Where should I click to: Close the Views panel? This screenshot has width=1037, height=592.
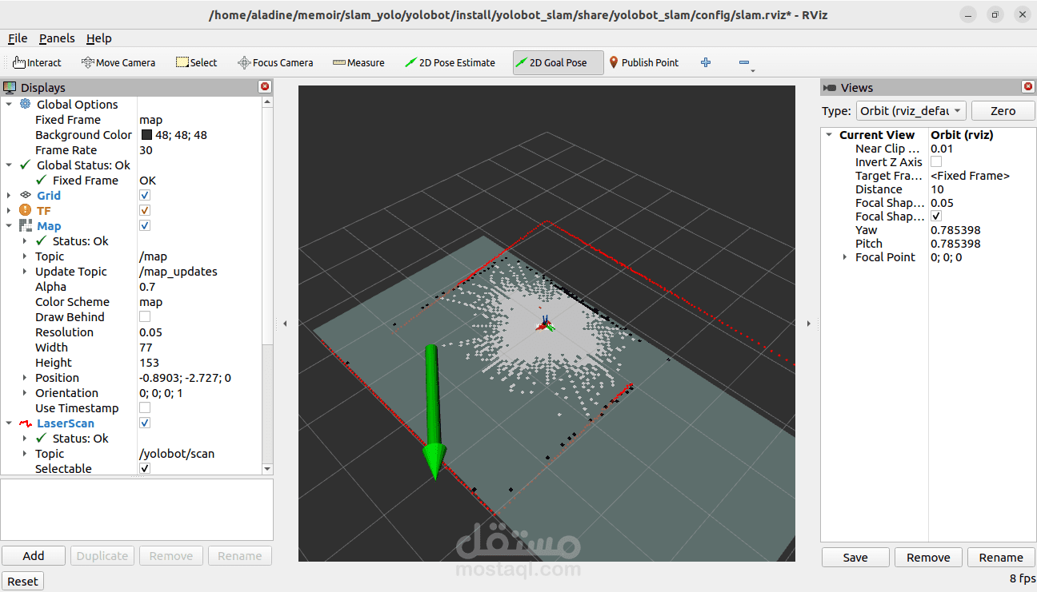(1028, 87)
